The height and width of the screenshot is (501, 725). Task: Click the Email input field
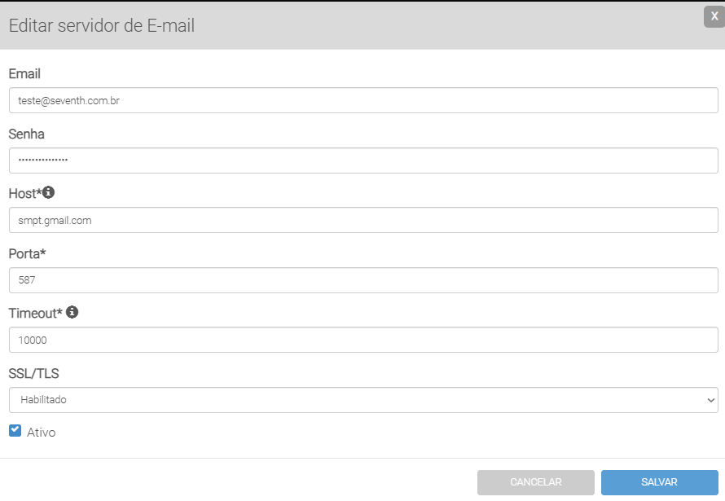pyautogui.click(x=362, y=100)
